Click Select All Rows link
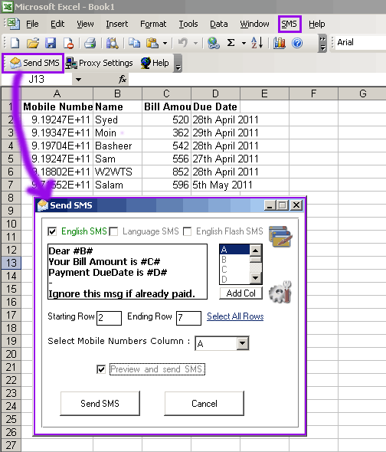The image size is (386, 452). 235,316
